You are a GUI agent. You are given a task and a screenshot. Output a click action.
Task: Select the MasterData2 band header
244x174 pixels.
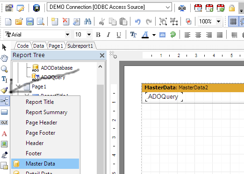(193, 87)
